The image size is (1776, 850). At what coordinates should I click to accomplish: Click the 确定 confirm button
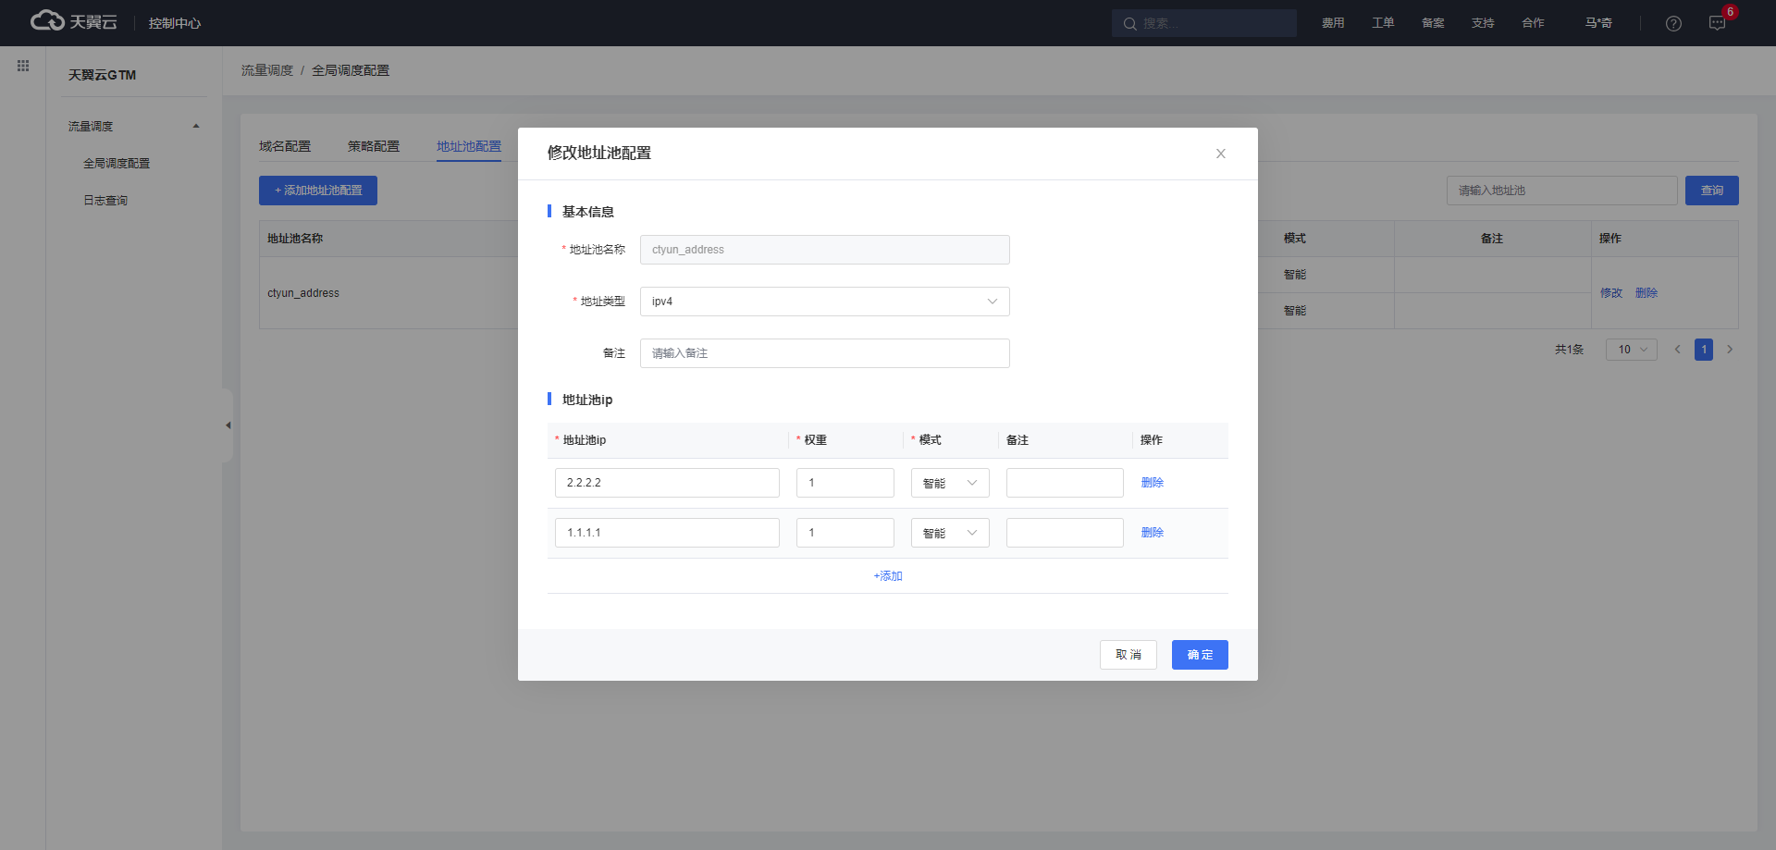1200,655
